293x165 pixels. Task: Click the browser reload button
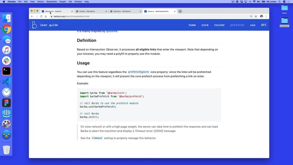[x=41, y=16]
